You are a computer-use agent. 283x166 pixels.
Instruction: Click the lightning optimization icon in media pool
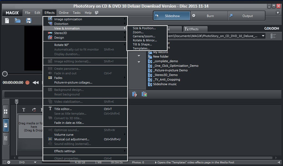pyautogui.click(x=135, y=94)
